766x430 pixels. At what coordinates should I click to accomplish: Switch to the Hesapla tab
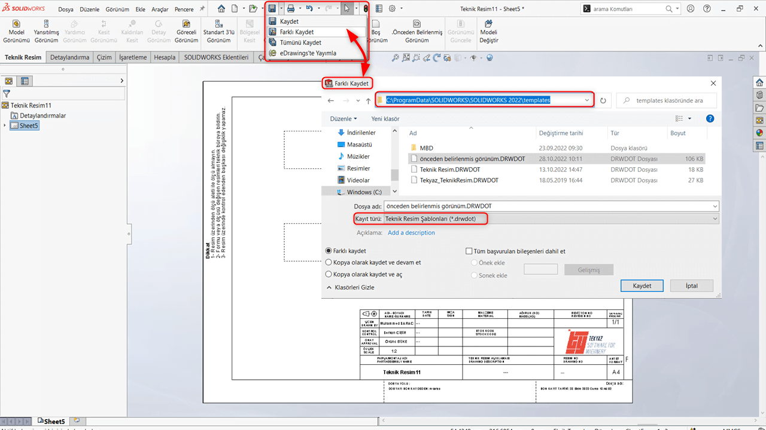click(165, 57)
